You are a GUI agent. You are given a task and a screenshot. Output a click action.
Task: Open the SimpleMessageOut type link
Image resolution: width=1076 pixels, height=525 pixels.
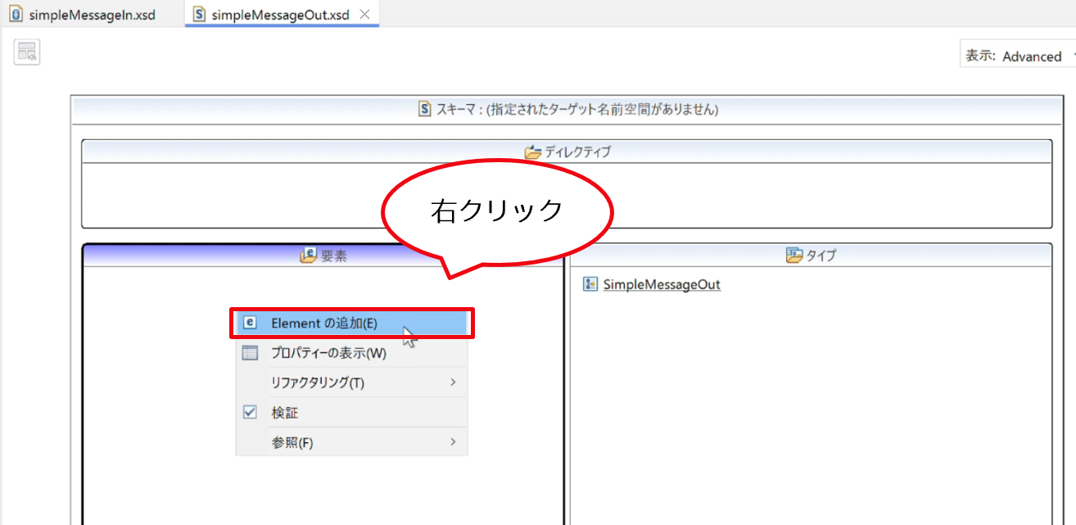[662, 285]
